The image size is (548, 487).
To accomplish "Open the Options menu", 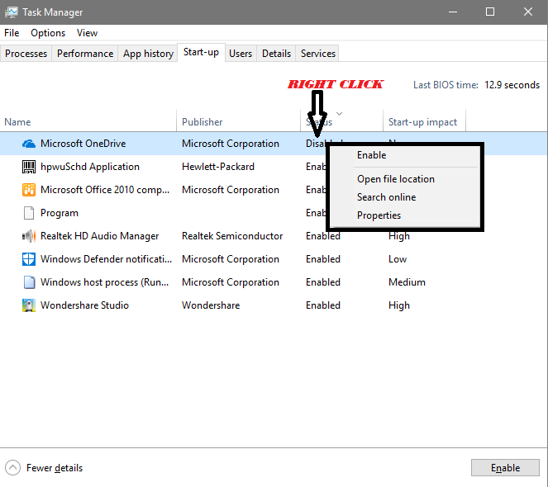I will point(48,33).
